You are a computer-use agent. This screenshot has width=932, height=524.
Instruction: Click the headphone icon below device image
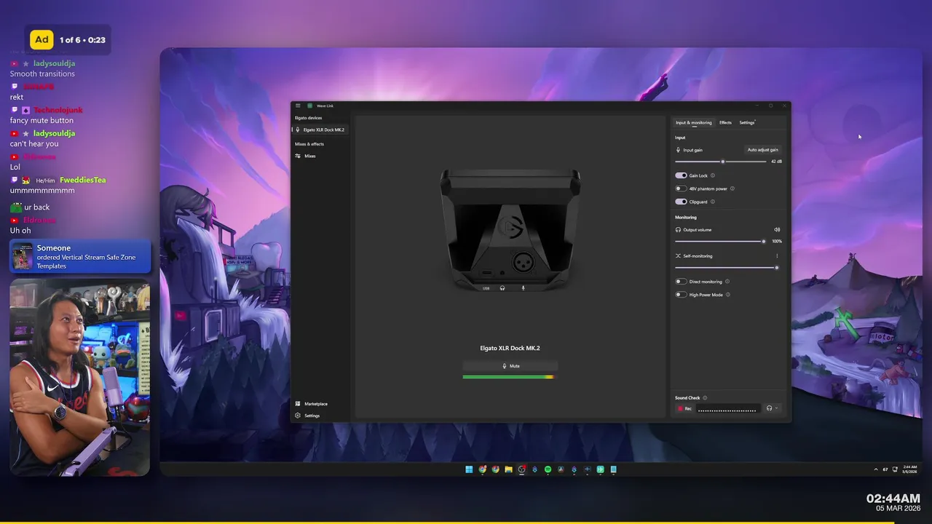502,288
